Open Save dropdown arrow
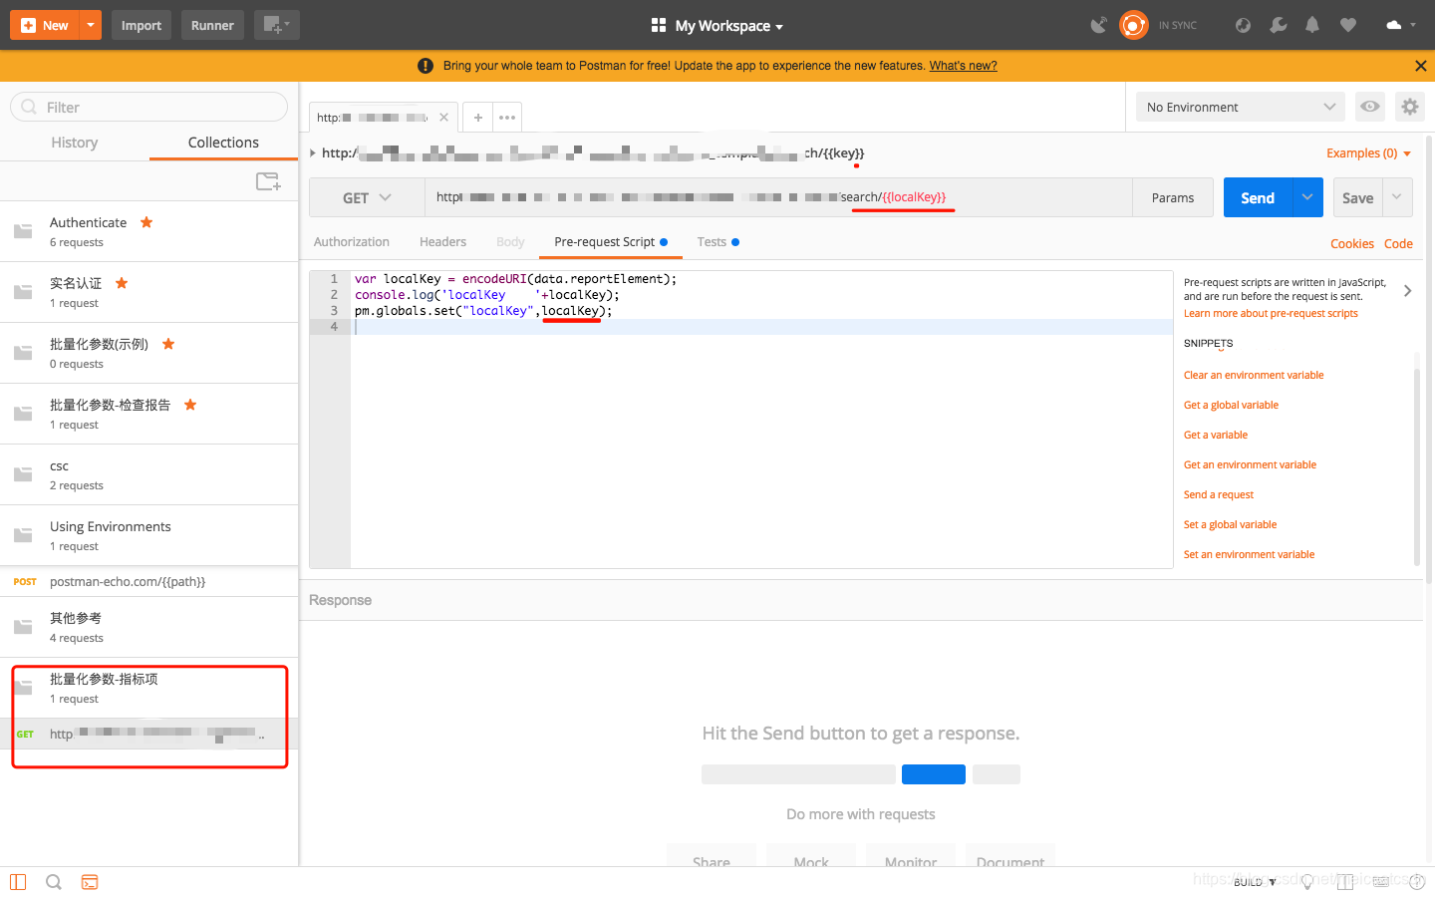The height and width of the screenshot is (897, 1435). pos(1397,197)
